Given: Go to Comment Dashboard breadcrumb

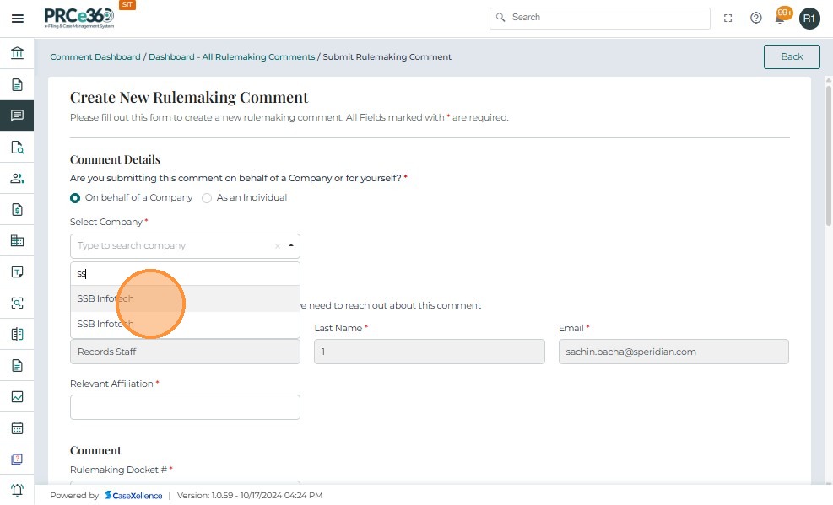Looking at the screenshot, I should (95, 57).
